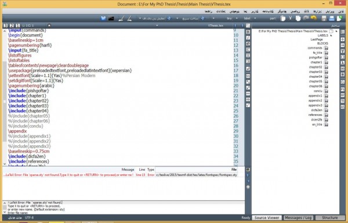Click the blue book icon in the toolbar

coord(103,18)
